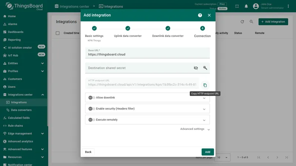The height and width of the screenshot is (166, 296).
Task: Click Integrations breadcrumb
Action: (111, 6)
